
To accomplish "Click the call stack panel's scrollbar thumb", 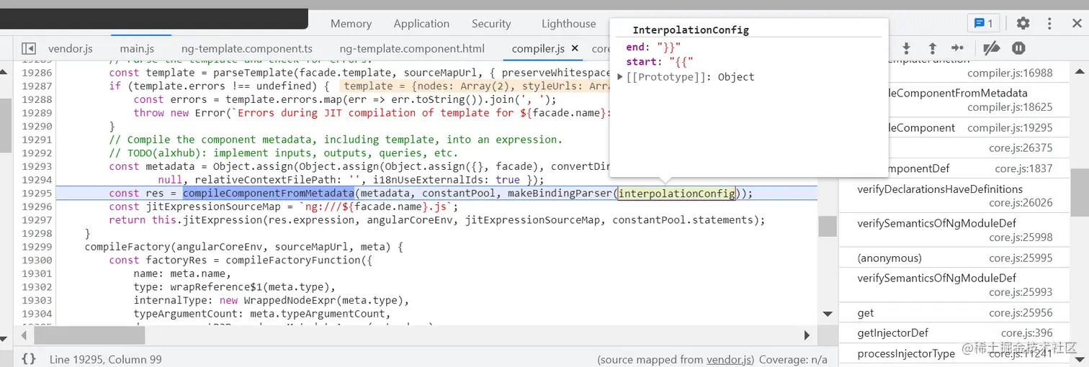I will click(1079, 193).
